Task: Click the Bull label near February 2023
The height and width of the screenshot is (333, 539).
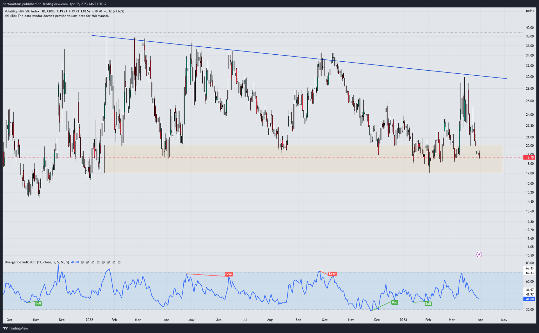Action: click(x=428, y=304)
